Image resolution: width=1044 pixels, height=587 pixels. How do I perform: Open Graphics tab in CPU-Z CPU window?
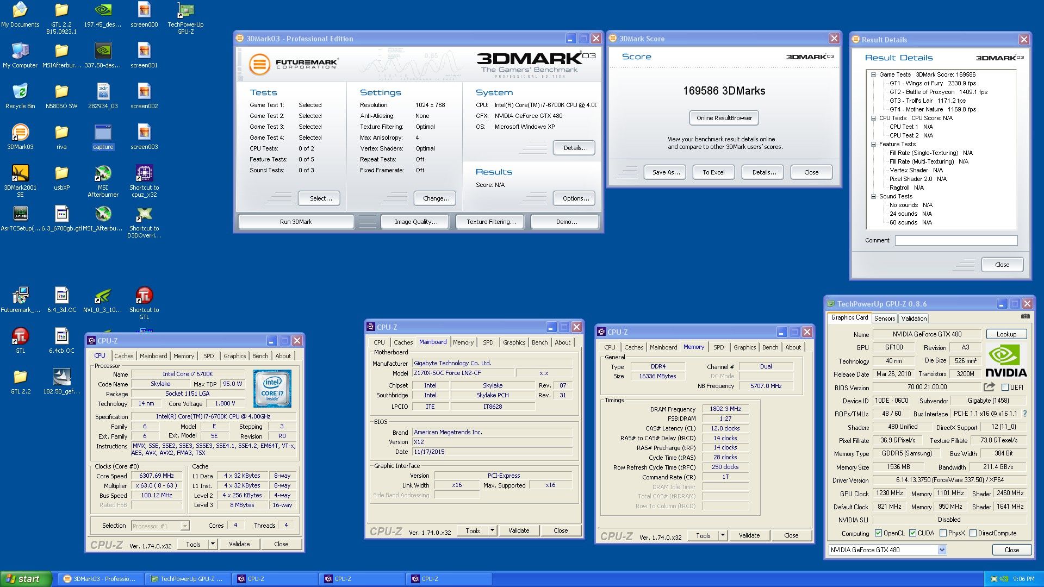[x=235, y=356]
